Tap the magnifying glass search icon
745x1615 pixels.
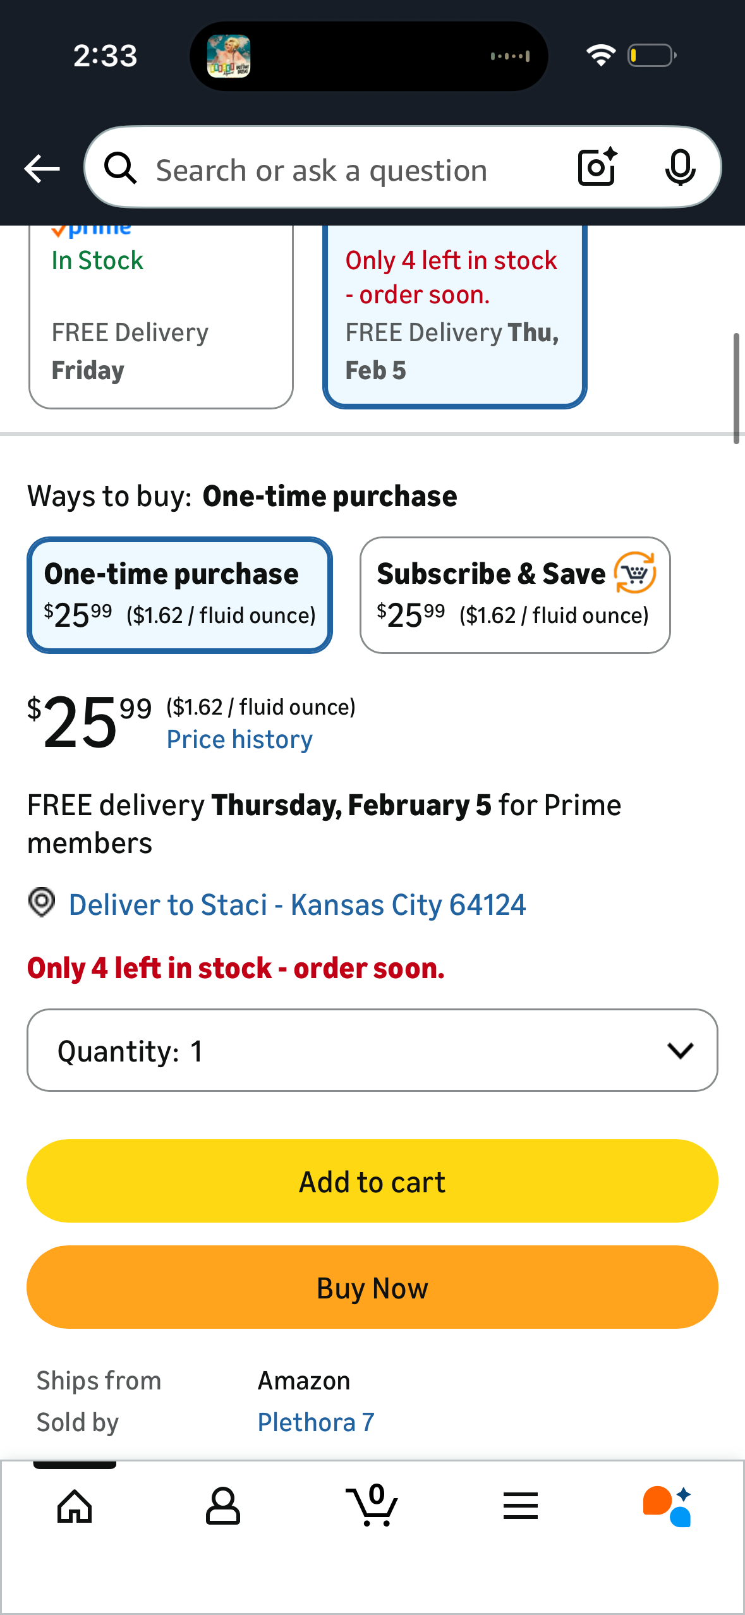pos(120,169)
